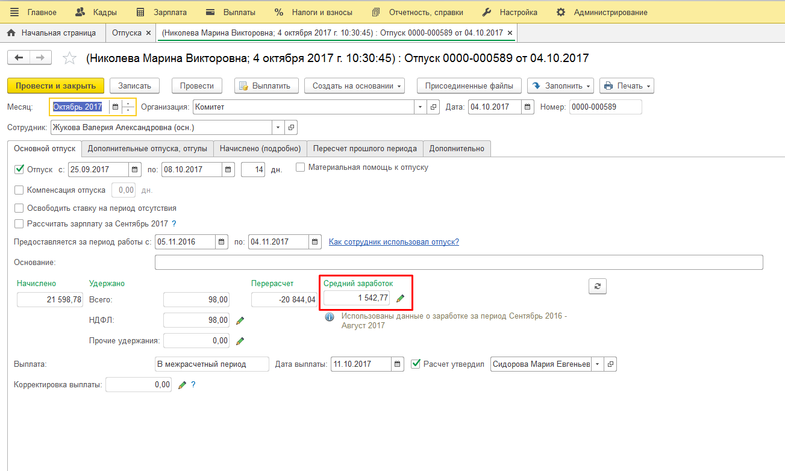
Task: Click into the Основание text field
Action: 458,263
